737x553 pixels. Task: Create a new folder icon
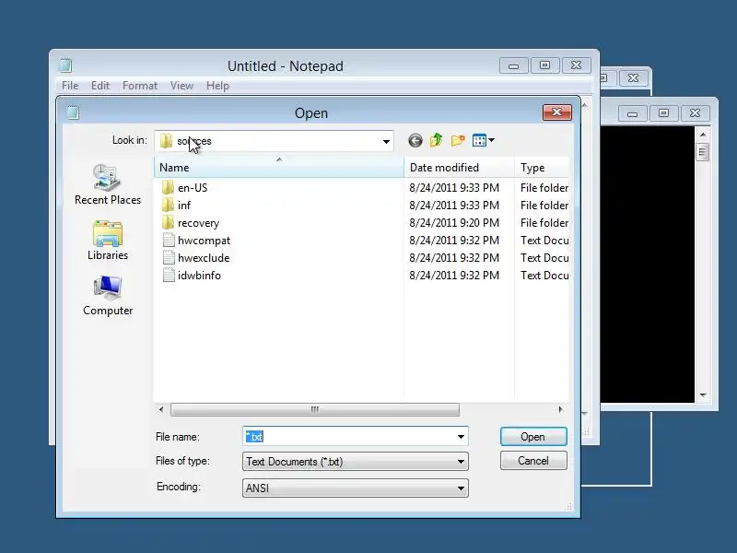pos(458,140)
